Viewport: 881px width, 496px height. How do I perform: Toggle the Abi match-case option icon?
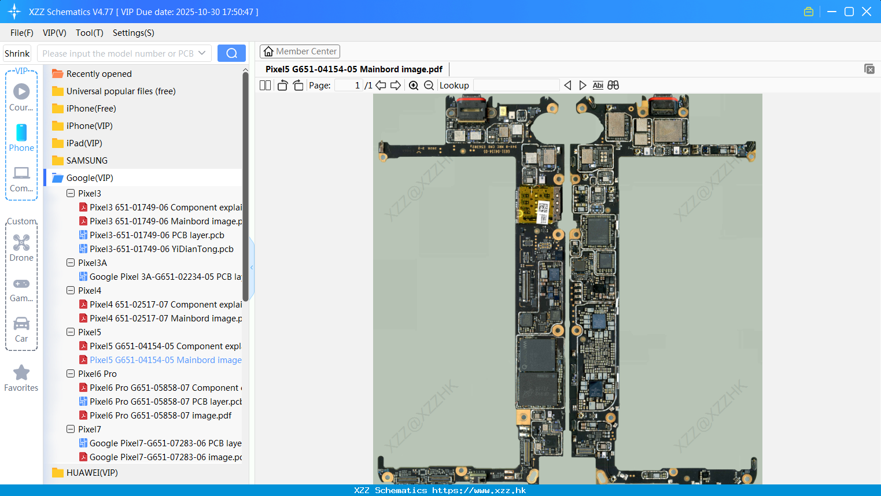click(598, 85)
